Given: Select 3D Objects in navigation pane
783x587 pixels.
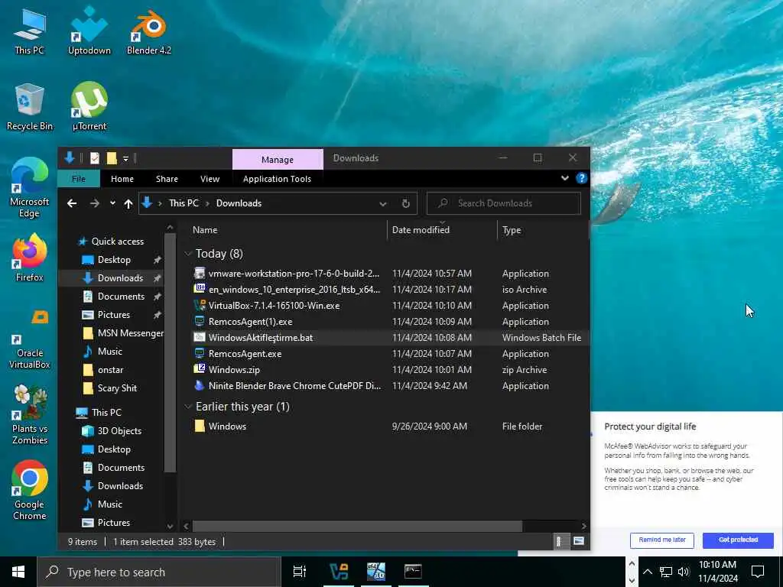Looking at the screenshot, I should 119,431.
